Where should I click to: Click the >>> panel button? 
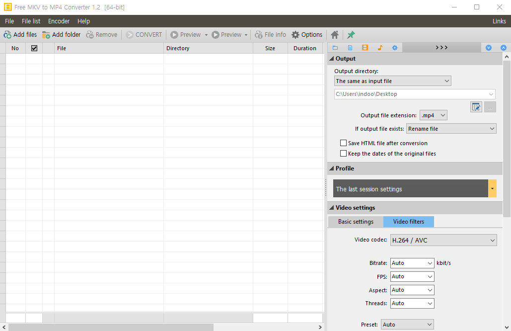click(x=441, y=48)
